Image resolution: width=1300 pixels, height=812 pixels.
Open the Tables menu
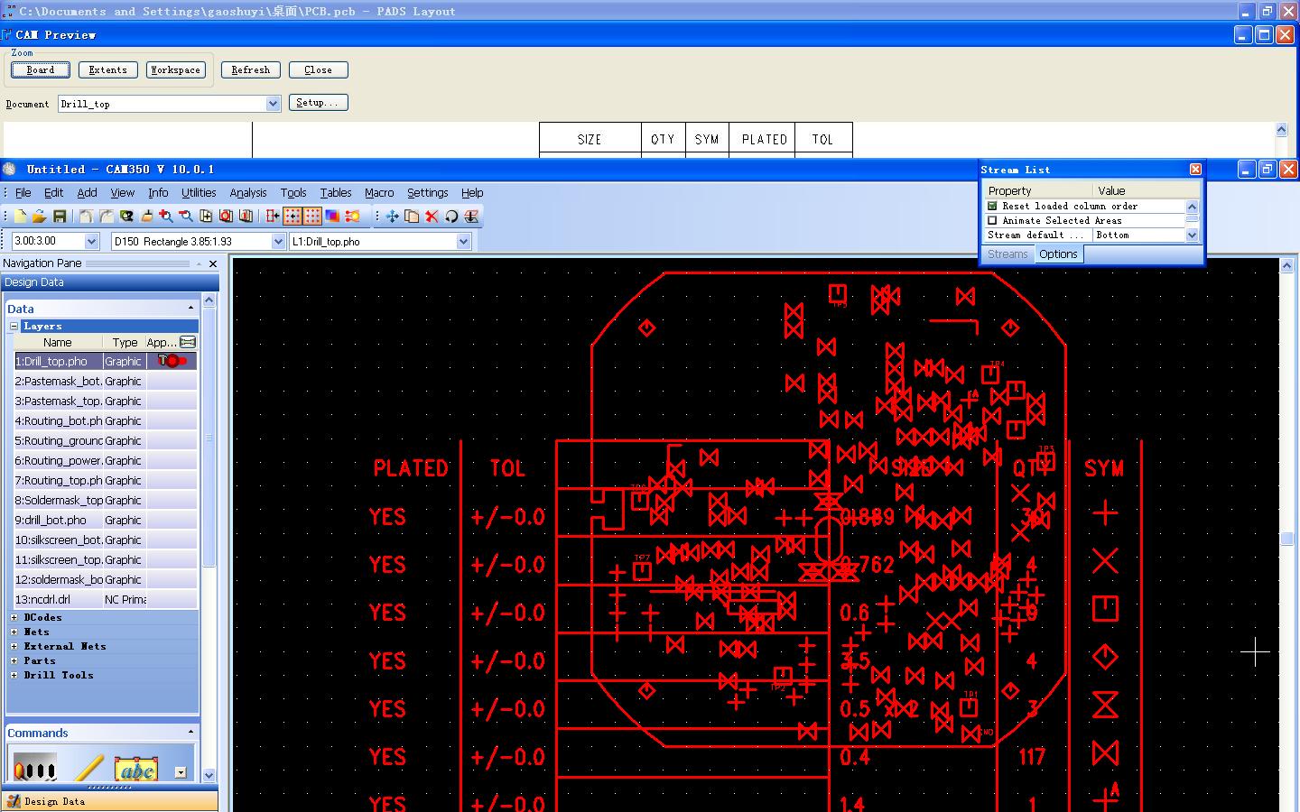pos(336,192)
